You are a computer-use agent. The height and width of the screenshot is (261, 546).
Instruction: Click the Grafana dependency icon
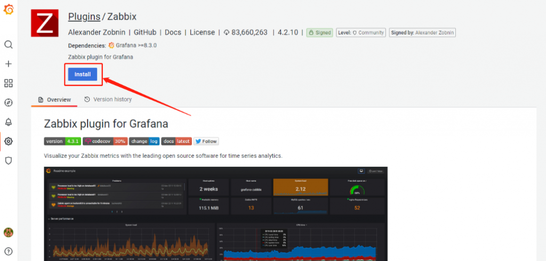click(x=111, y=45)
